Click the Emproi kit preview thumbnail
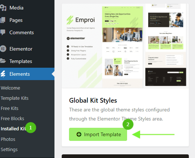195x158 pixels. pyautogui.click(x=125, y=46)
